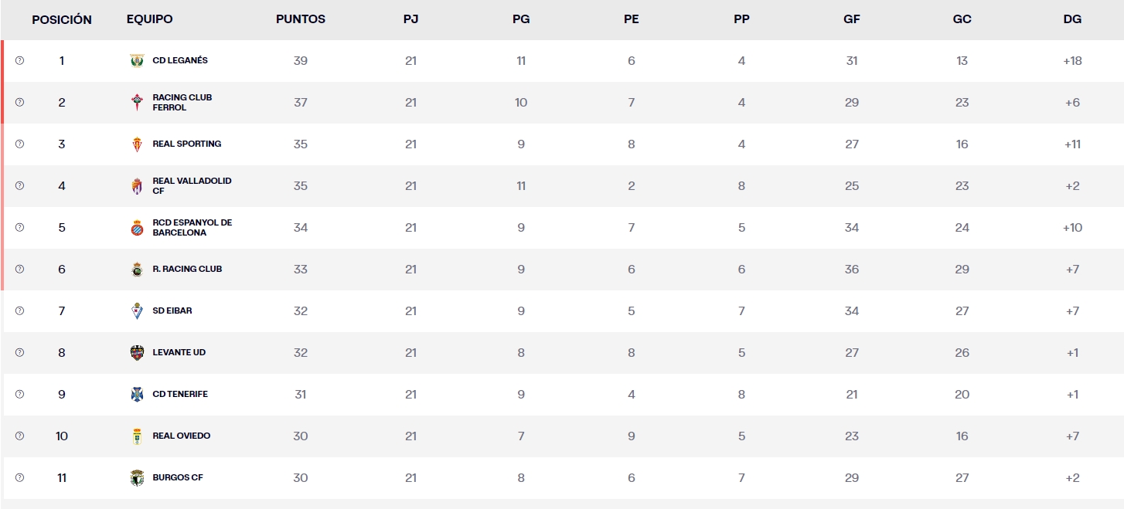Click the SD Eibar crest icon

tap(137, 311)
